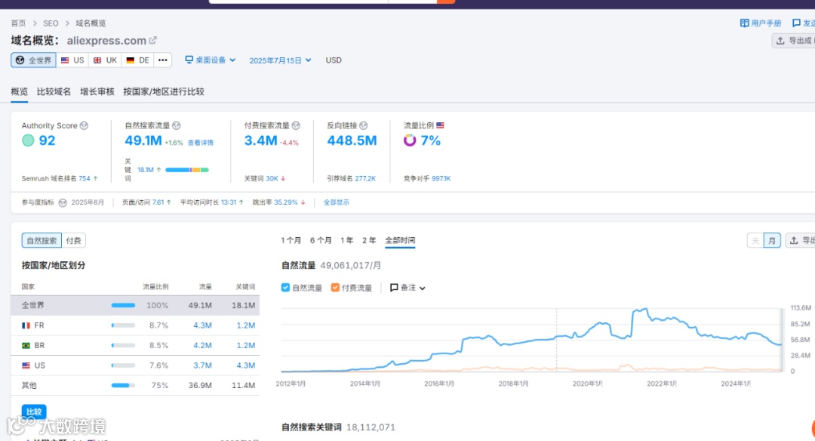The image size is (815, 441).
Task: Click US flag in country table row
Action: point(26,365)
